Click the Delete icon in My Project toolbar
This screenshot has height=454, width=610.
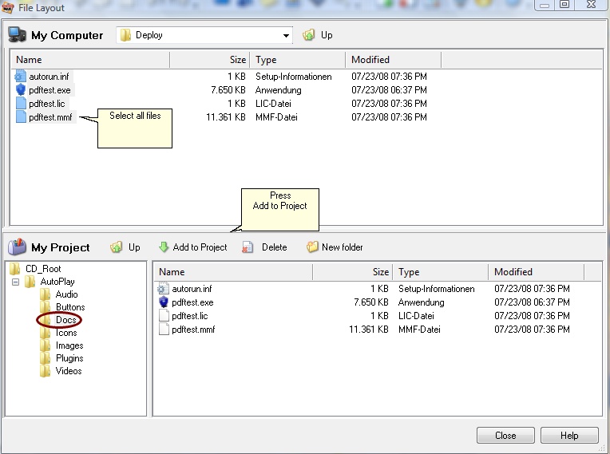click(248, 247)
